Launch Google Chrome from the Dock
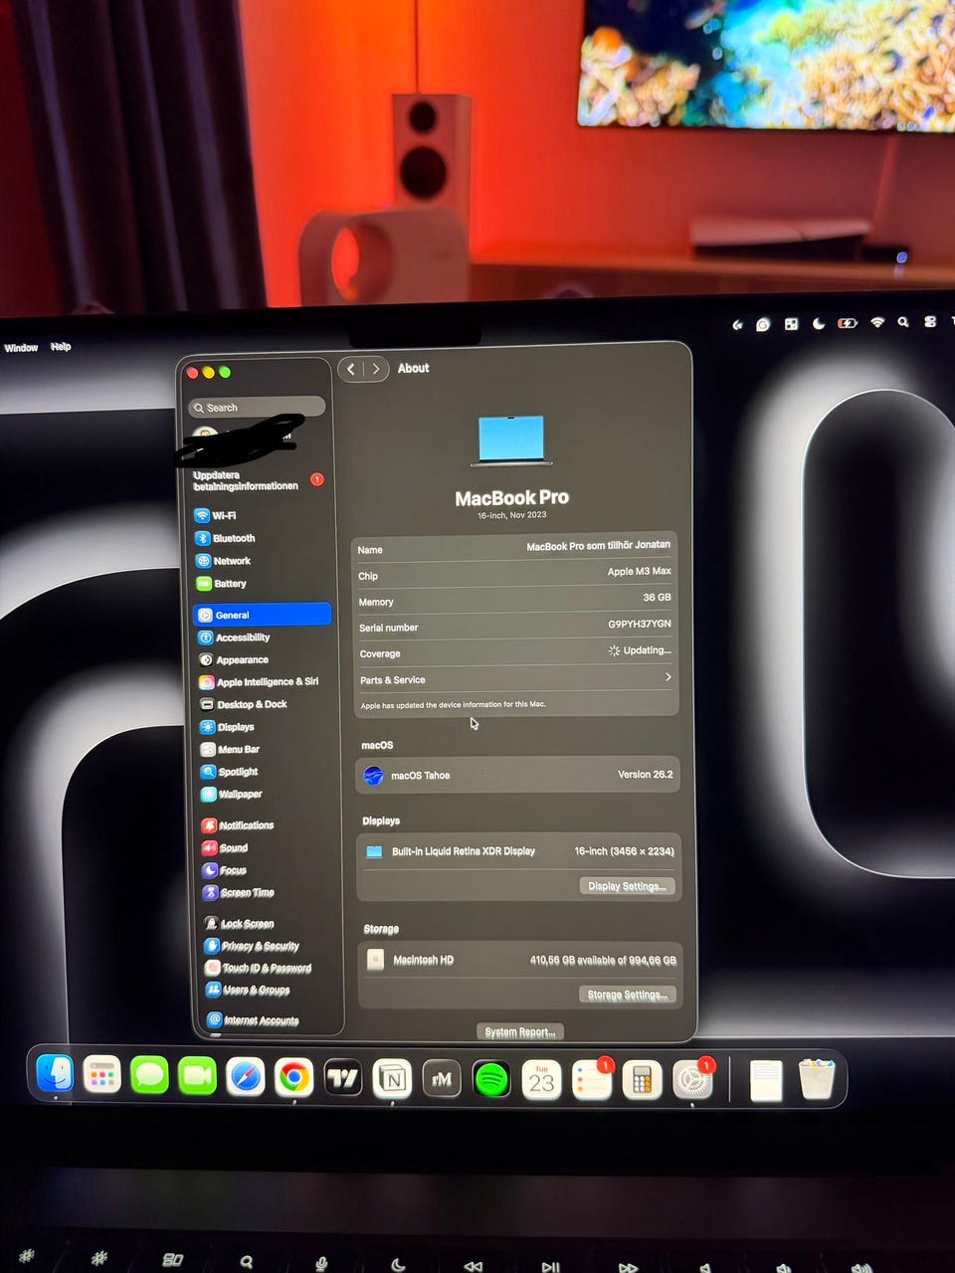 [x=293, y=1077]
